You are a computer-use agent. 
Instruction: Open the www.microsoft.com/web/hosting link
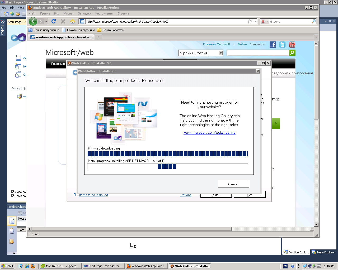[x=209, y=132]
